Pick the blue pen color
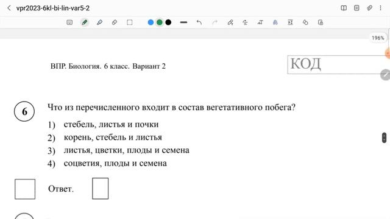The width and height of the screenshot is (390, 219). click(x=151, y=23)
